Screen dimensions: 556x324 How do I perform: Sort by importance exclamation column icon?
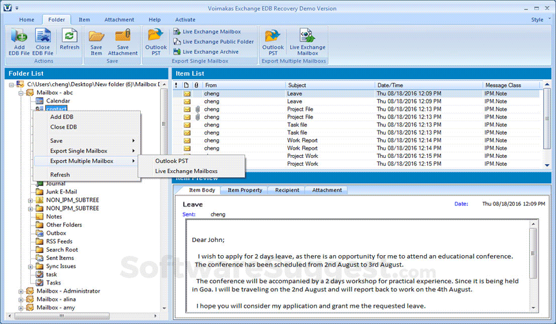click(176, 85)
